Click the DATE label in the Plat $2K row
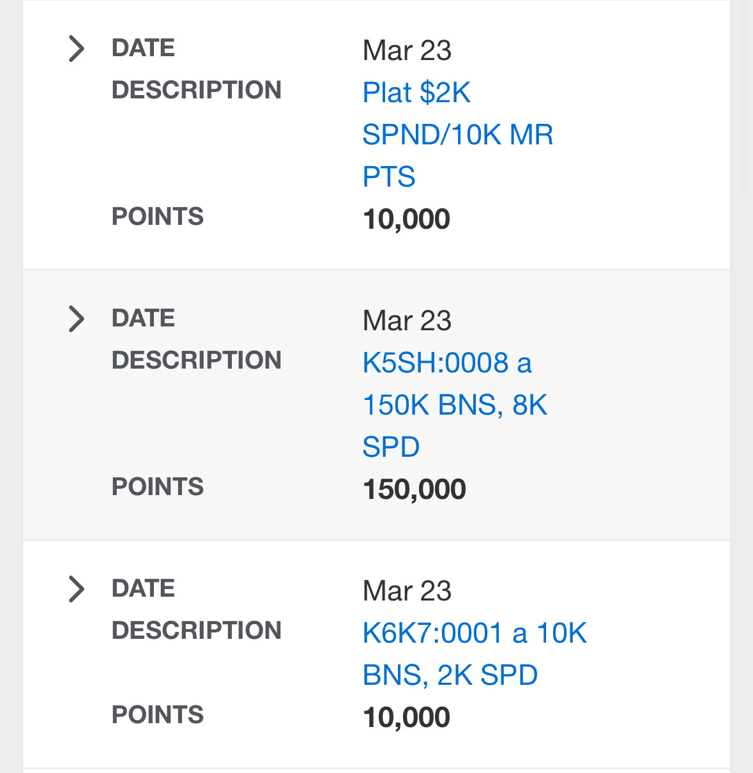The width and height of the screenshot is (753, 773). click(143, 48)
